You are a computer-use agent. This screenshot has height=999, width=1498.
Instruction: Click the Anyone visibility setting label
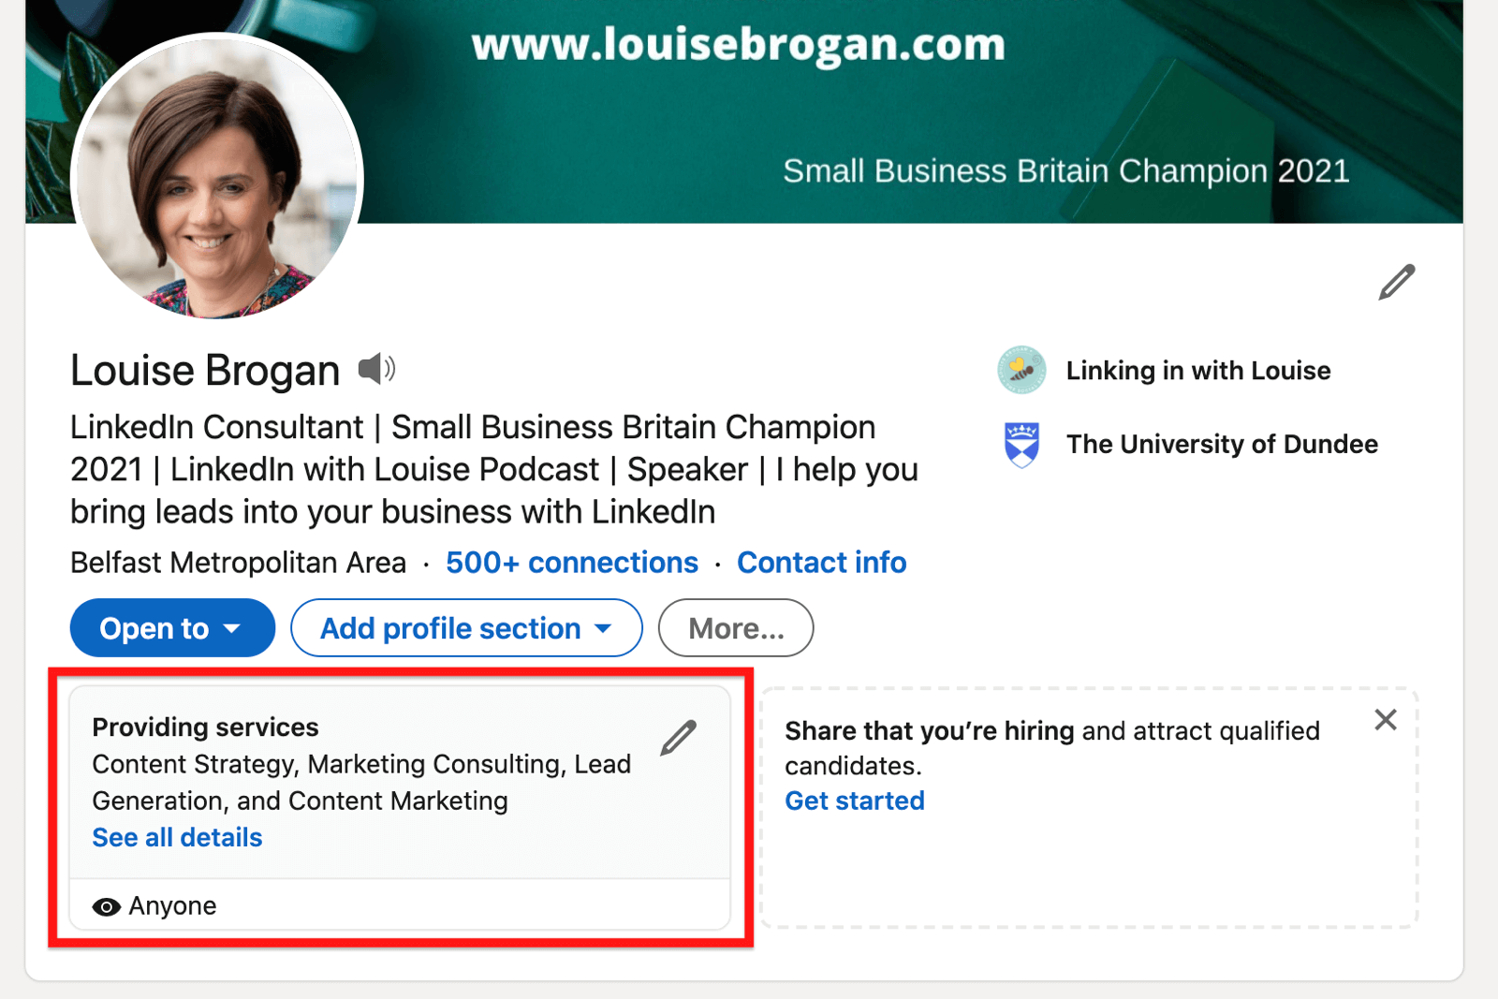(172, 906)
